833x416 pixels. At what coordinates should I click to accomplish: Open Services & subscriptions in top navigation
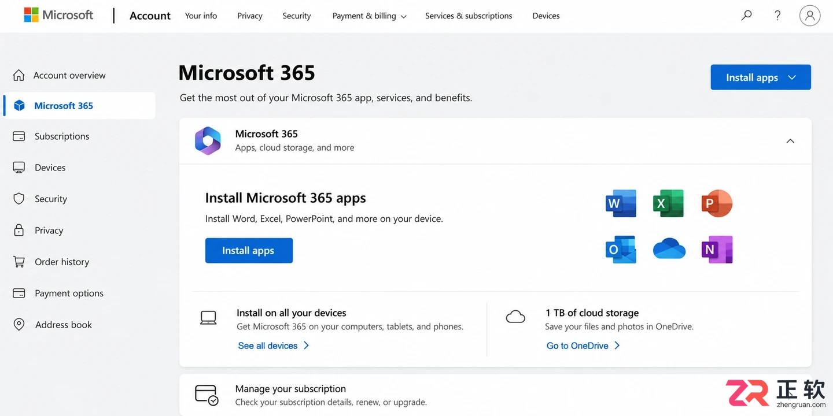[x=469, y=16]
